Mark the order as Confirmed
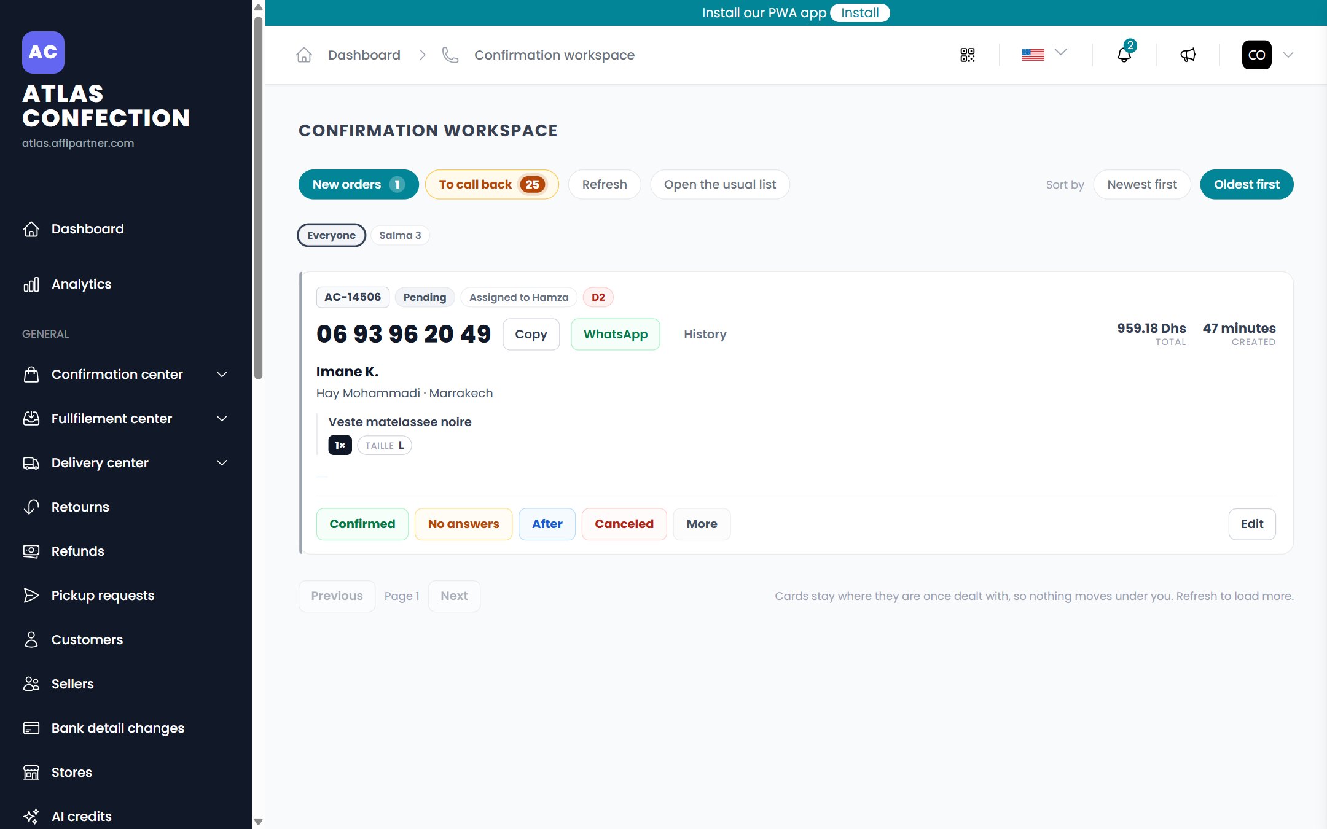The height and width of the screenshot is (829, 1327). coord(362,524)
